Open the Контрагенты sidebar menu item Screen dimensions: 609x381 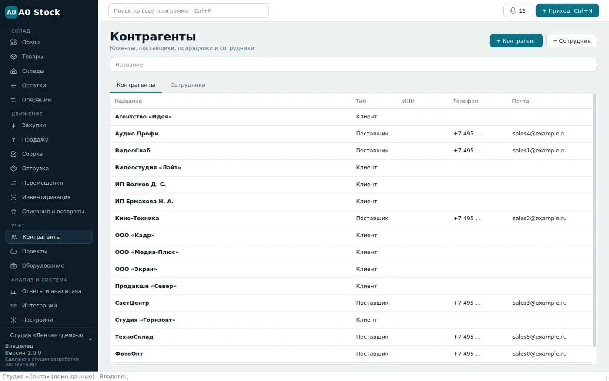coord(49,237)
